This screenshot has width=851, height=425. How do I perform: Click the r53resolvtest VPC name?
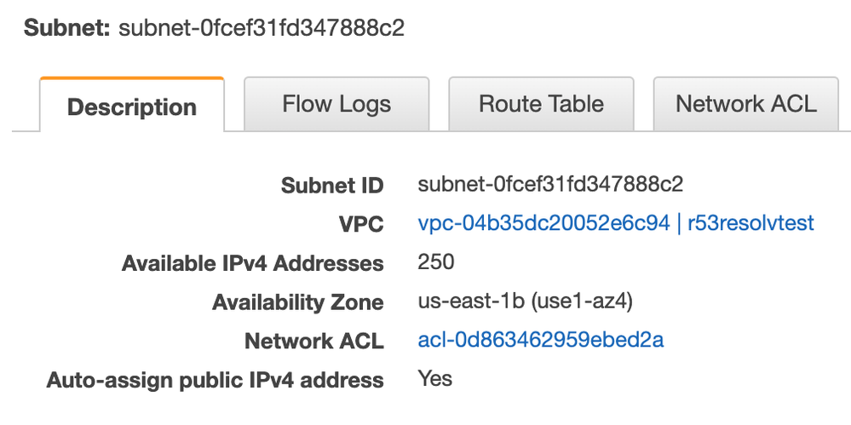tap(750, 223)
